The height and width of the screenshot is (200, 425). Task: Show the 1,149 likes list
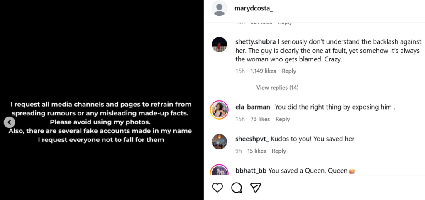(263, 71)
